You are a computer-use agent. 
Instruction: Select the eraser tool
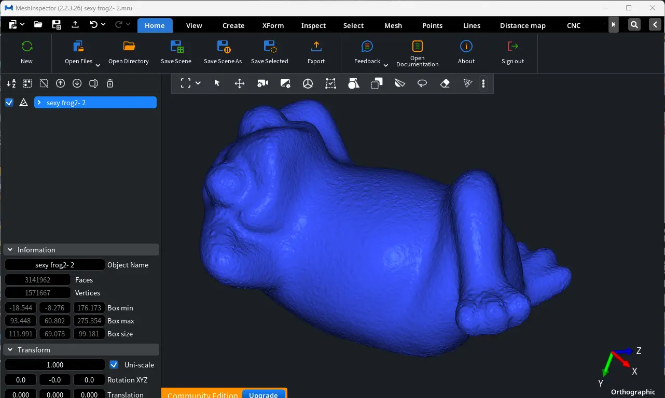click(x=445, y=83)
